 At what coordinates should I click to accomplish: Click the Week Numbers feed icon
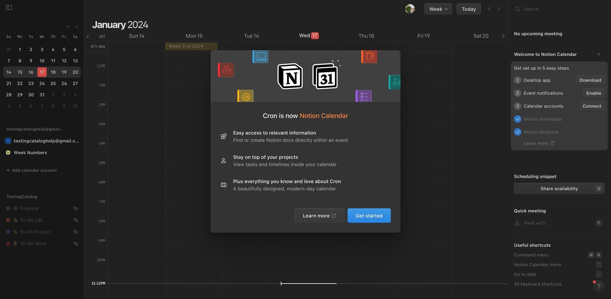click(x=8, y=153)
